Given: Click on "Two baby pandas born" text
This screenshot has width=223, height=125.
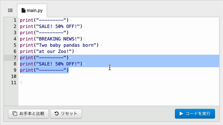Looking at the screenshot, I should point(66,45).
